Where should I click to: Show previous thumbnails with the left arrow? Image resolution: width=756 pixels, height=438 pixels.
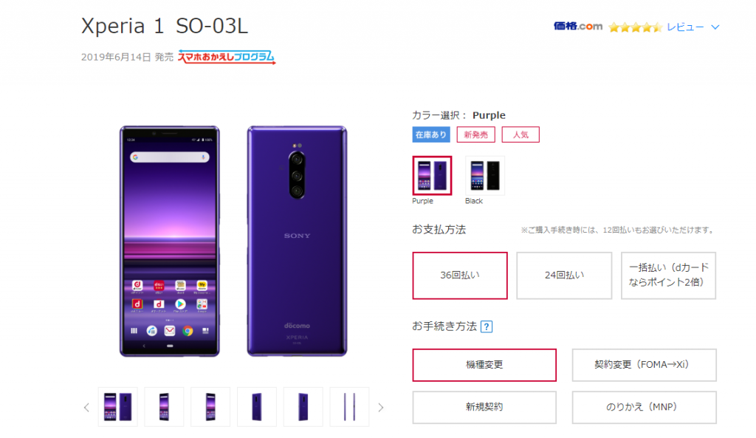coord(86,408)
